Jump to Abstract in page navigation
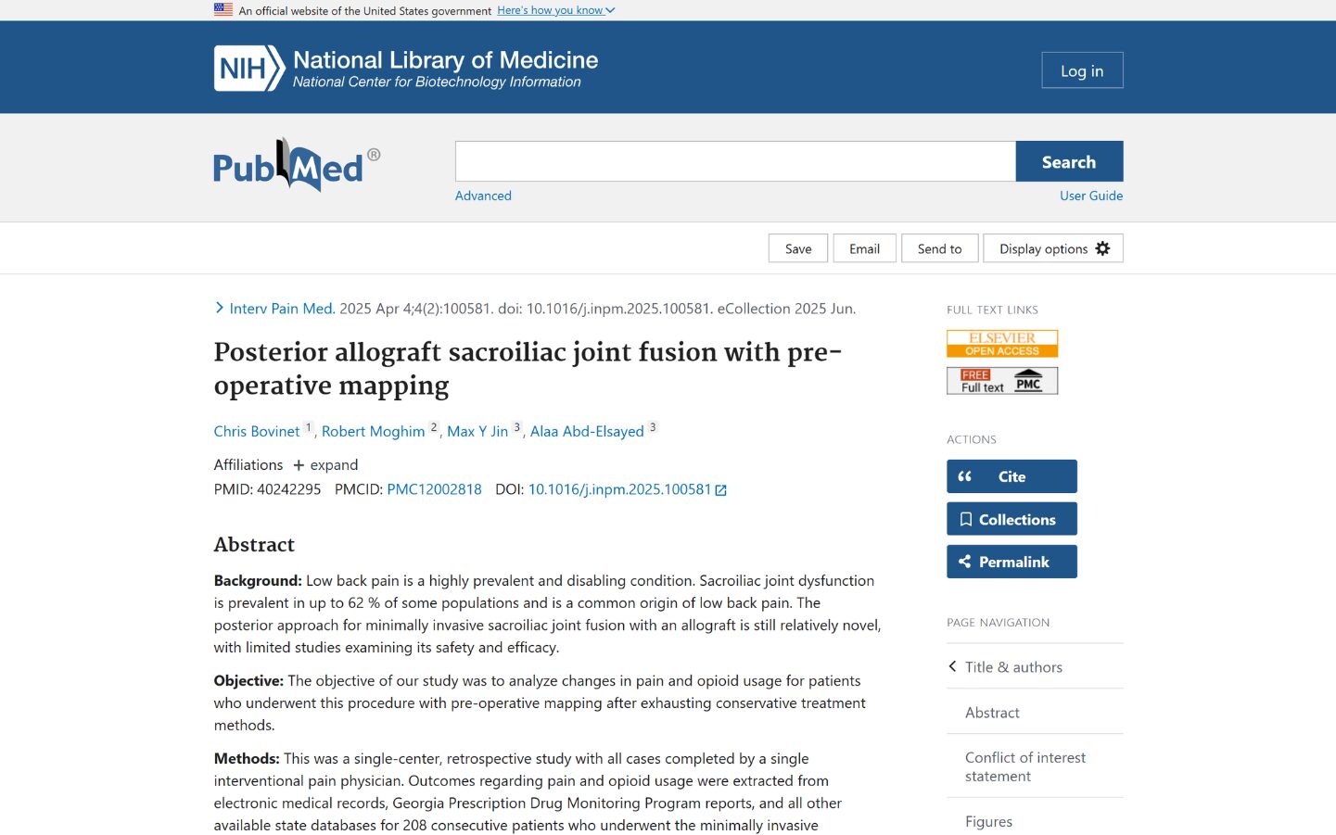This screenshot has height=835, width=1336. click(992, 713)
